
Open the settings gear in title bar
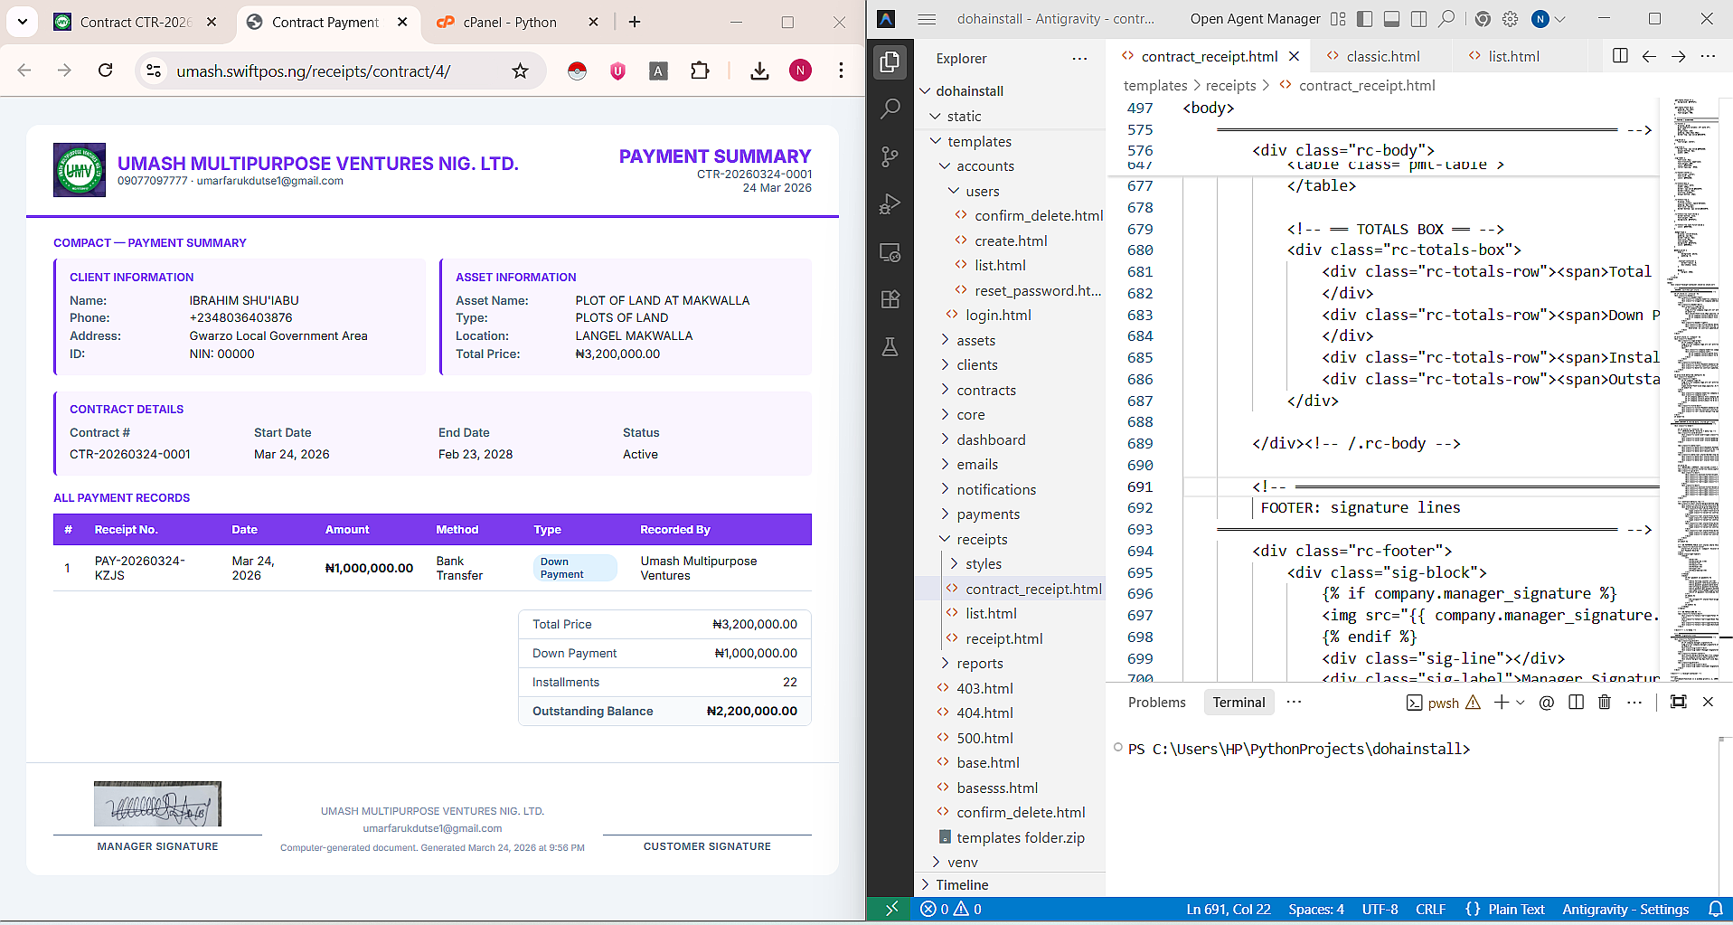(x=1511, y=19)
